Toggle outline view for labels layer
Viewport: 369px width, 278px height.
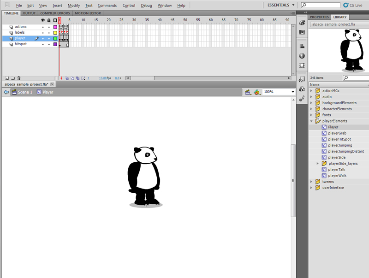55,33
